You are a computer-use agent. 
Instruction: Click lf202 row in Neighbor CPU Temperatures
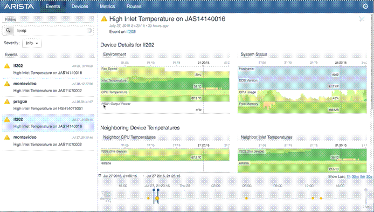pyautogui.click(x=165, y=155)
